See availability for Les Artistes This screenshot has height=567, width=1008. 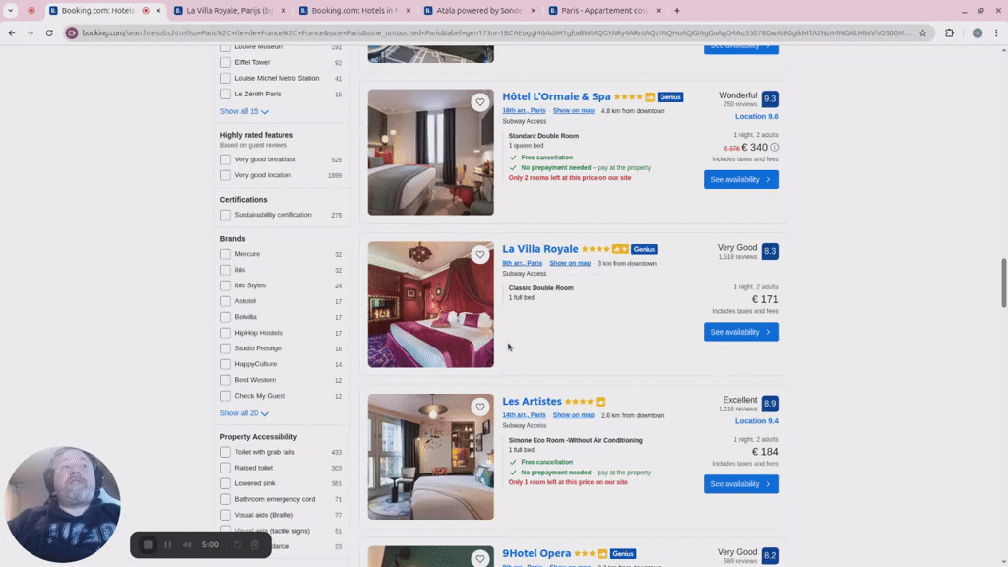point(740,484)
